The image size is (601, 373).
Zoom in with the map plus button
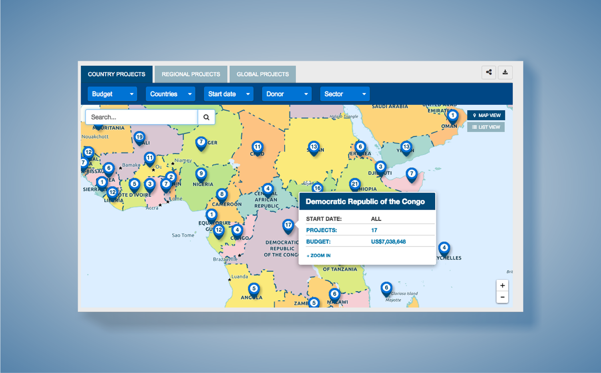(502, 285)
